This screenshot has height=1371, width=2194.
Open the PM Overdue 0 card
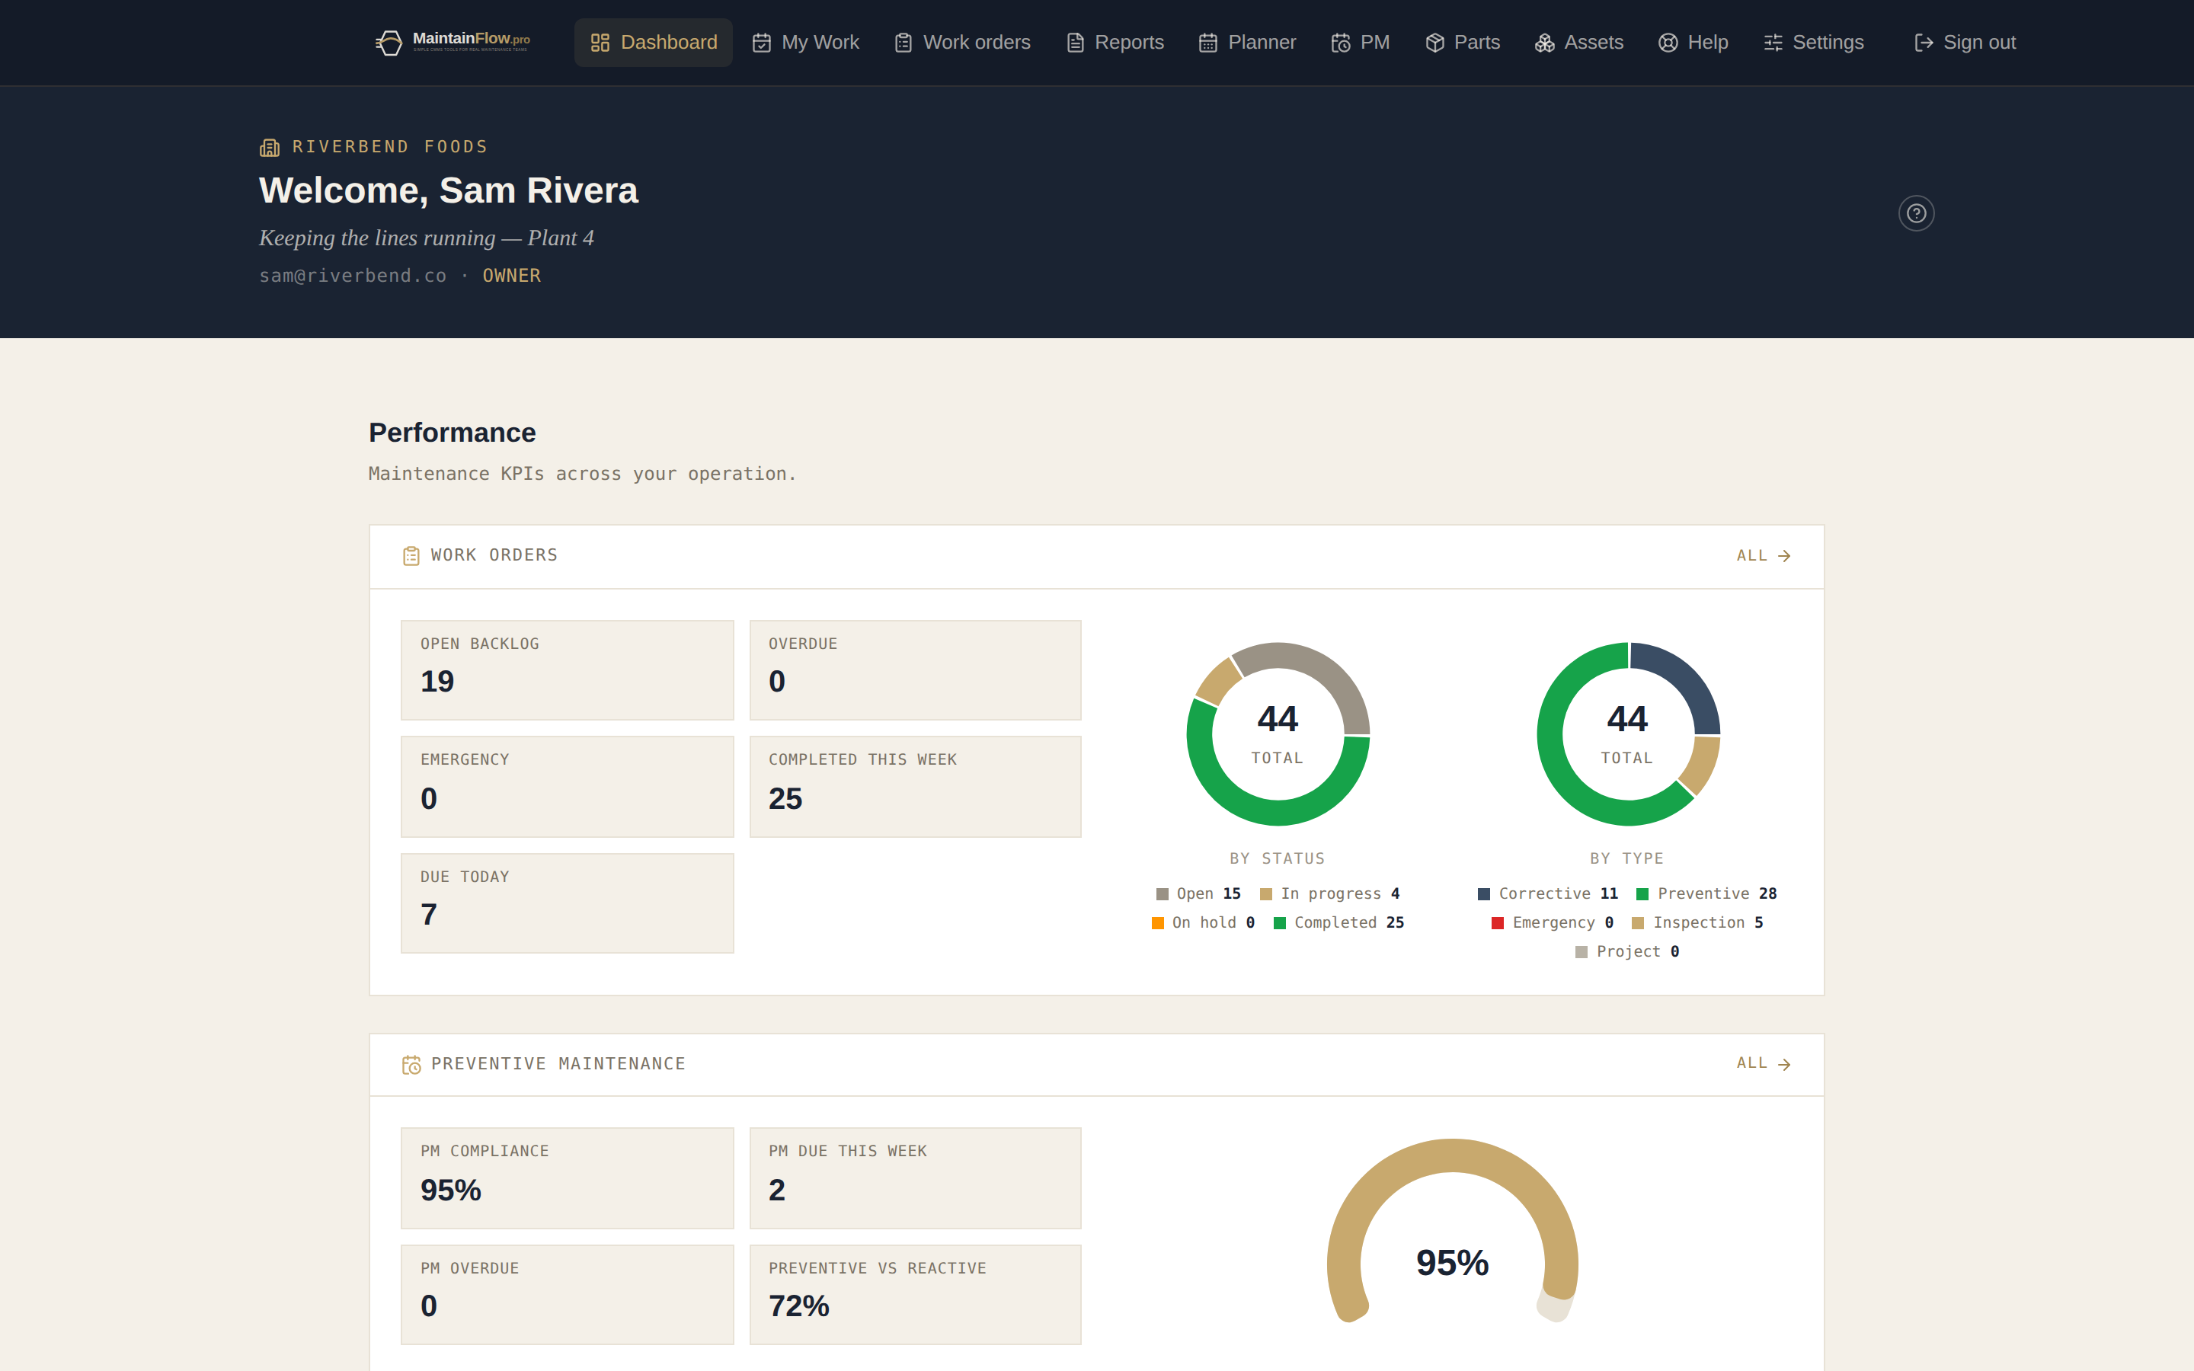(x=568, y=1295)
